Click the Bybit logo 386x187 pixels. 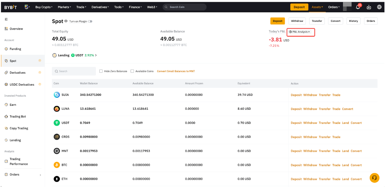(x=11, y=7)
